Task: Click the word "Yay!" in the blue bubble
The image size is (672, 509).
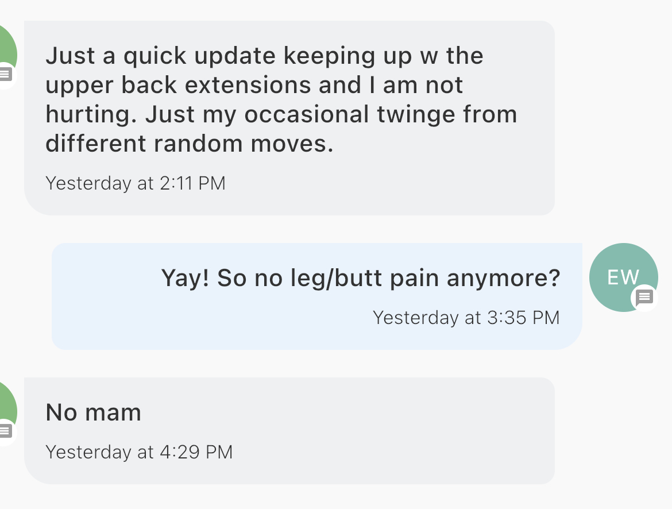Action: click(x=185, y=278)
